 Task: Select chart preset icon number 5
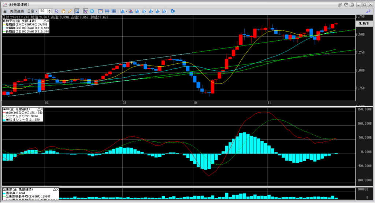pyautogui.click(x=164, y=11)
